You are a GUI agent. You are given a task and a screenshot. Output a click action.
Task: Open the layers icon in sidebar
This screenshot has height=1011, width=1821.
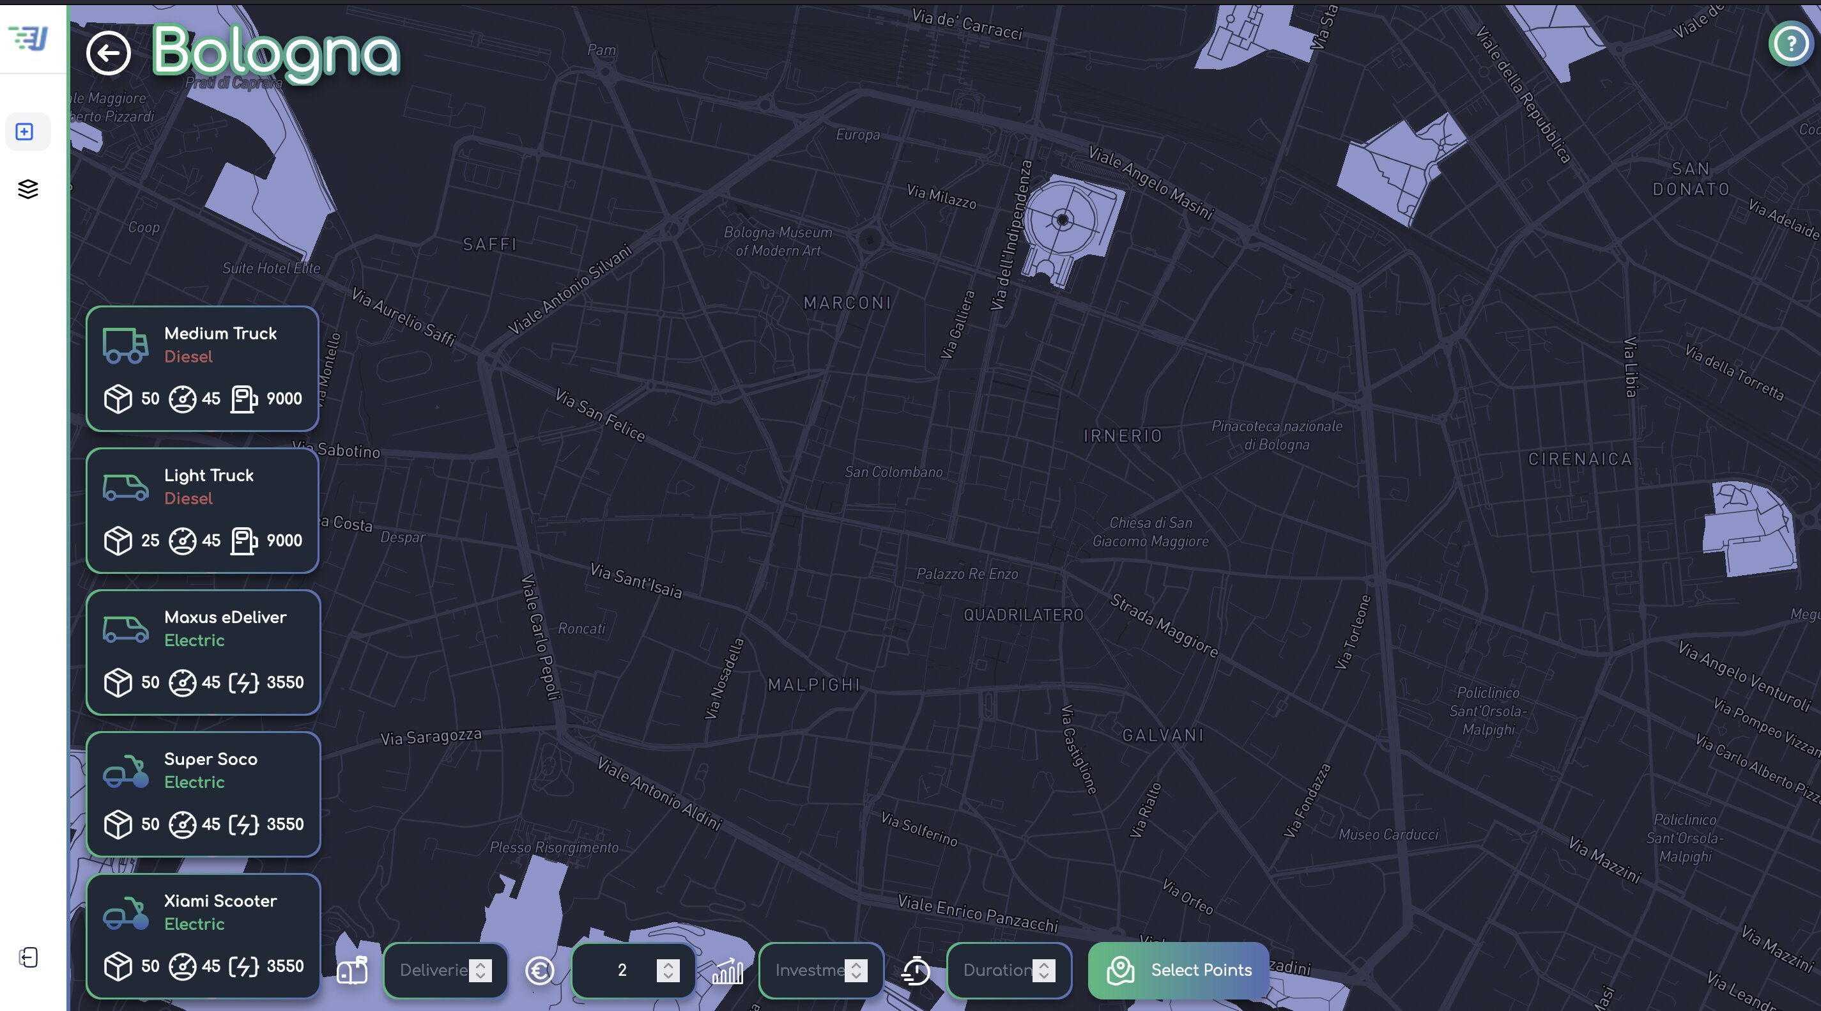(x=27, y=189)
